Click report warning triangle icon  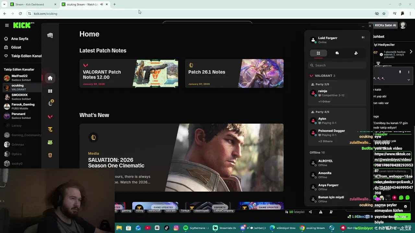click(321, 212)
